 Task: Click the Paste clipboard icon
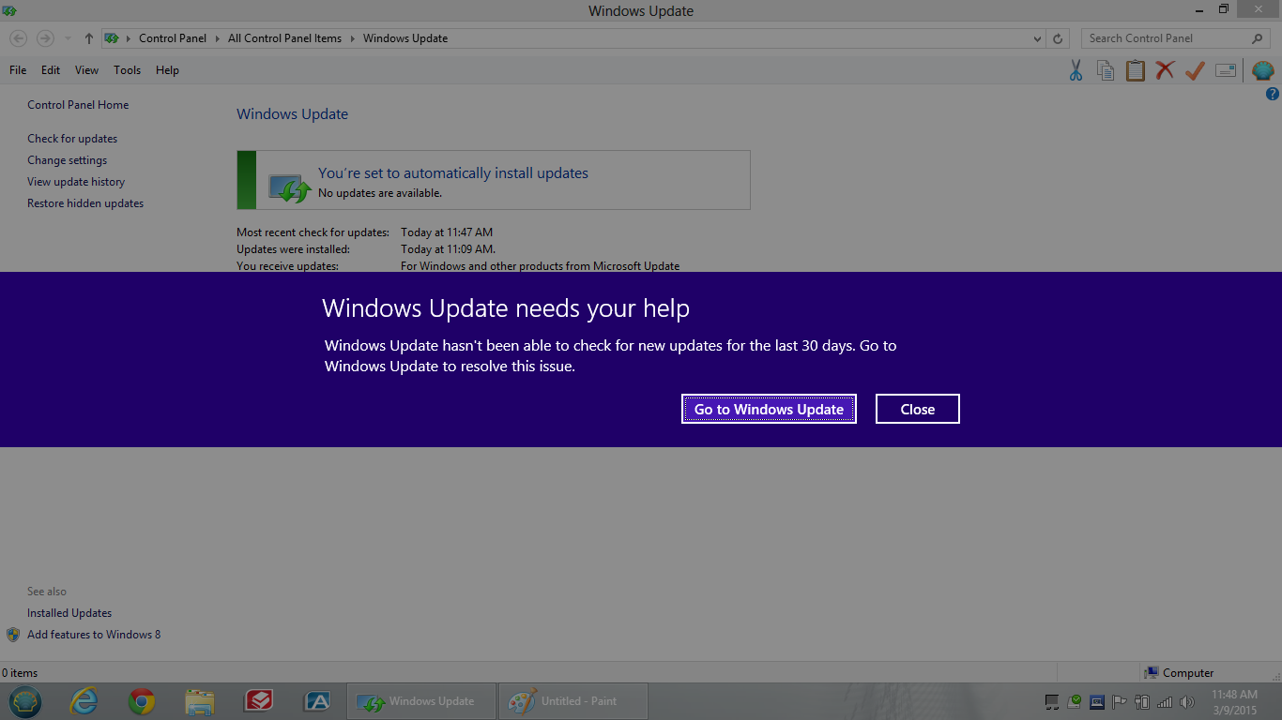click(1135, 69)
